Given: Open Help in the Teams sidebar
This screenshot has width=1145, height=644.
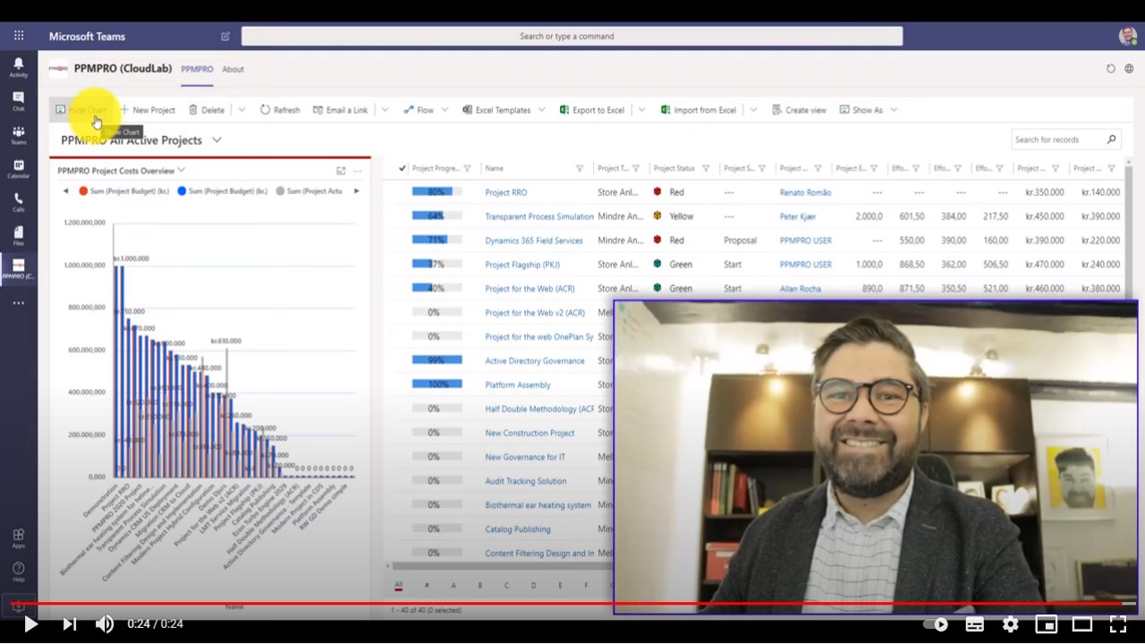Looking at the screenshot, I should [19, 572].
